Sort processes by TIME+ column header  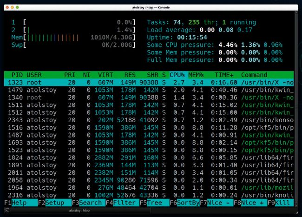click(x=225, y=74)
